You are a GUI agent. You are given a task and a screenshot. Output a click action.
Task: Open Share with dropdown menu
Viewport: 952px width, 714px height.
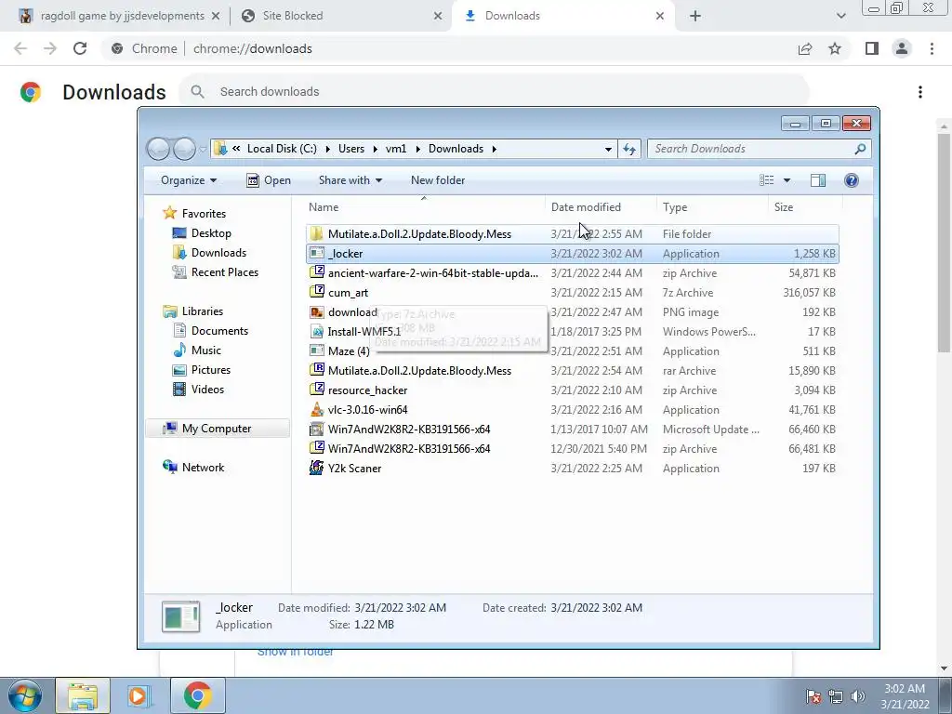[350, 180]
